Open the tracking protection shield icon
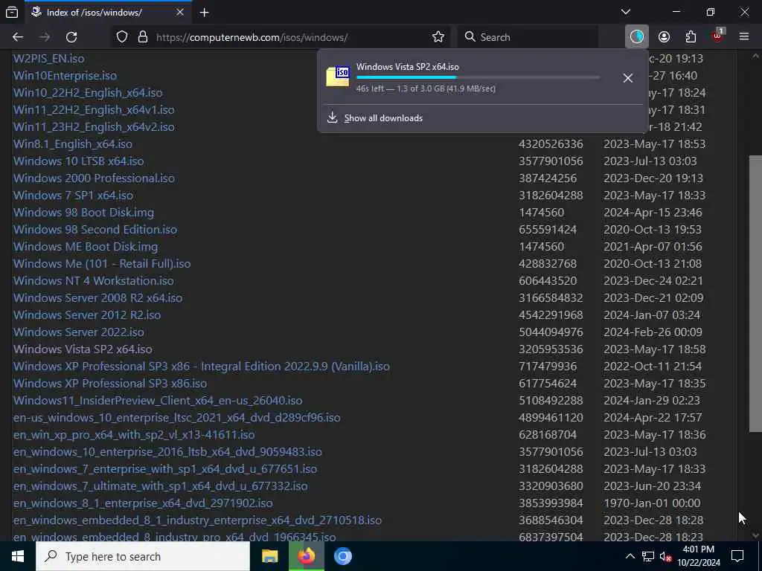Image resolution: width=762 pixels, height=571 pixels. coord(122,37)
